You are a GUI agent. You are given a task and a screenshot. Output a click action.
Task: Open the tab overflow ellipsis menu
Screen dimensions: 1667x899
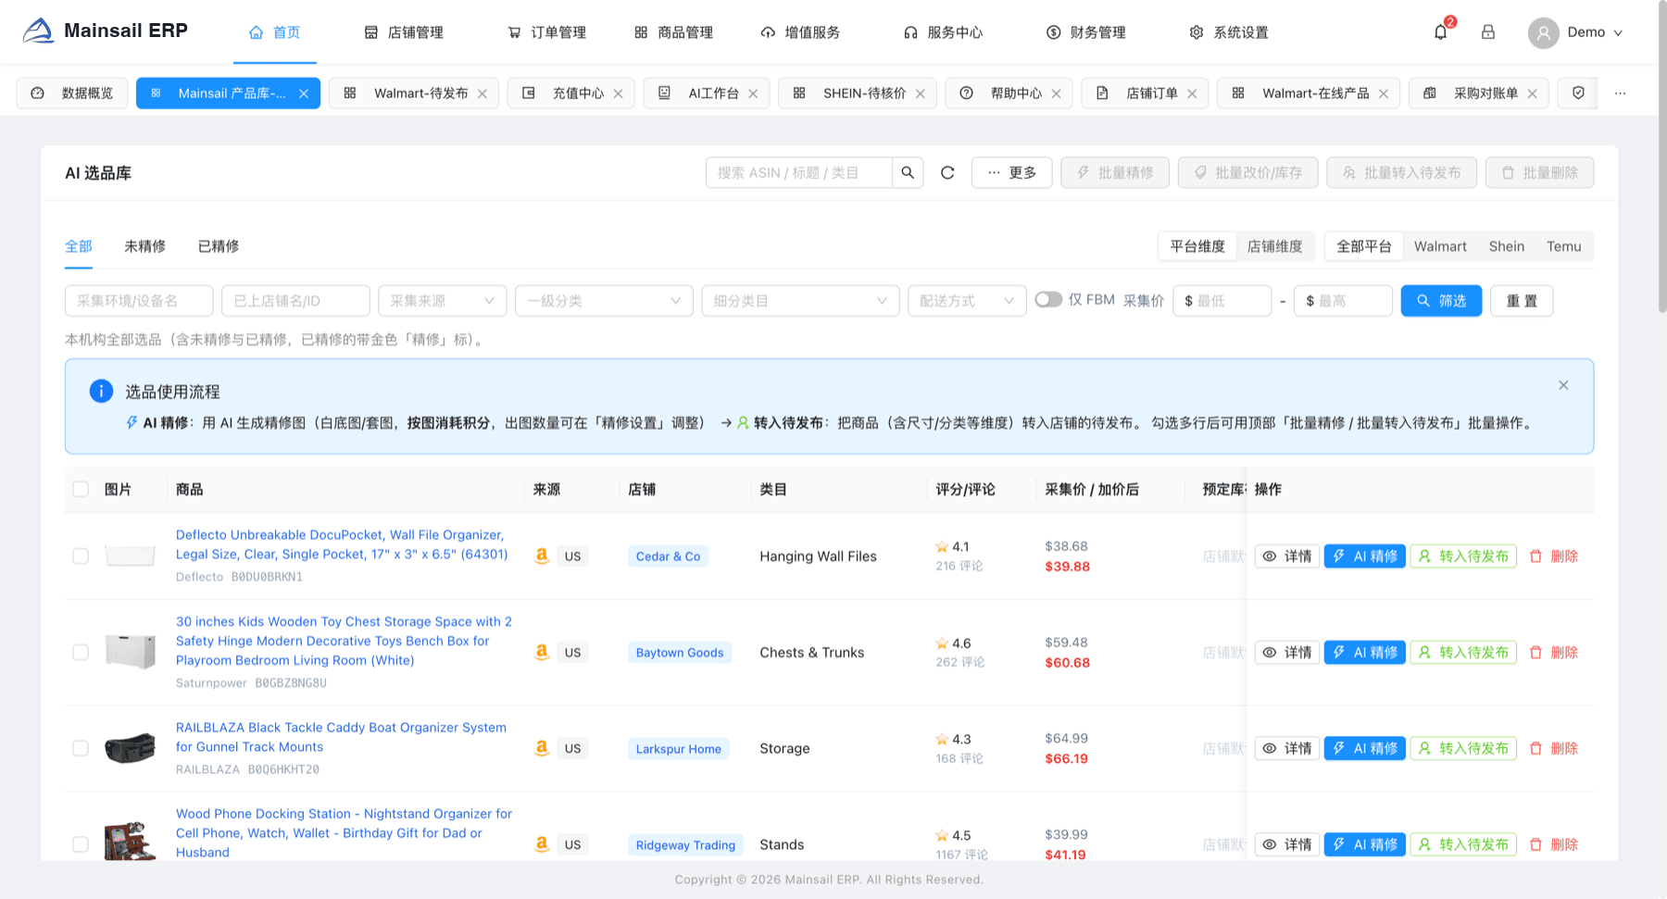[x=1620, y=94]
